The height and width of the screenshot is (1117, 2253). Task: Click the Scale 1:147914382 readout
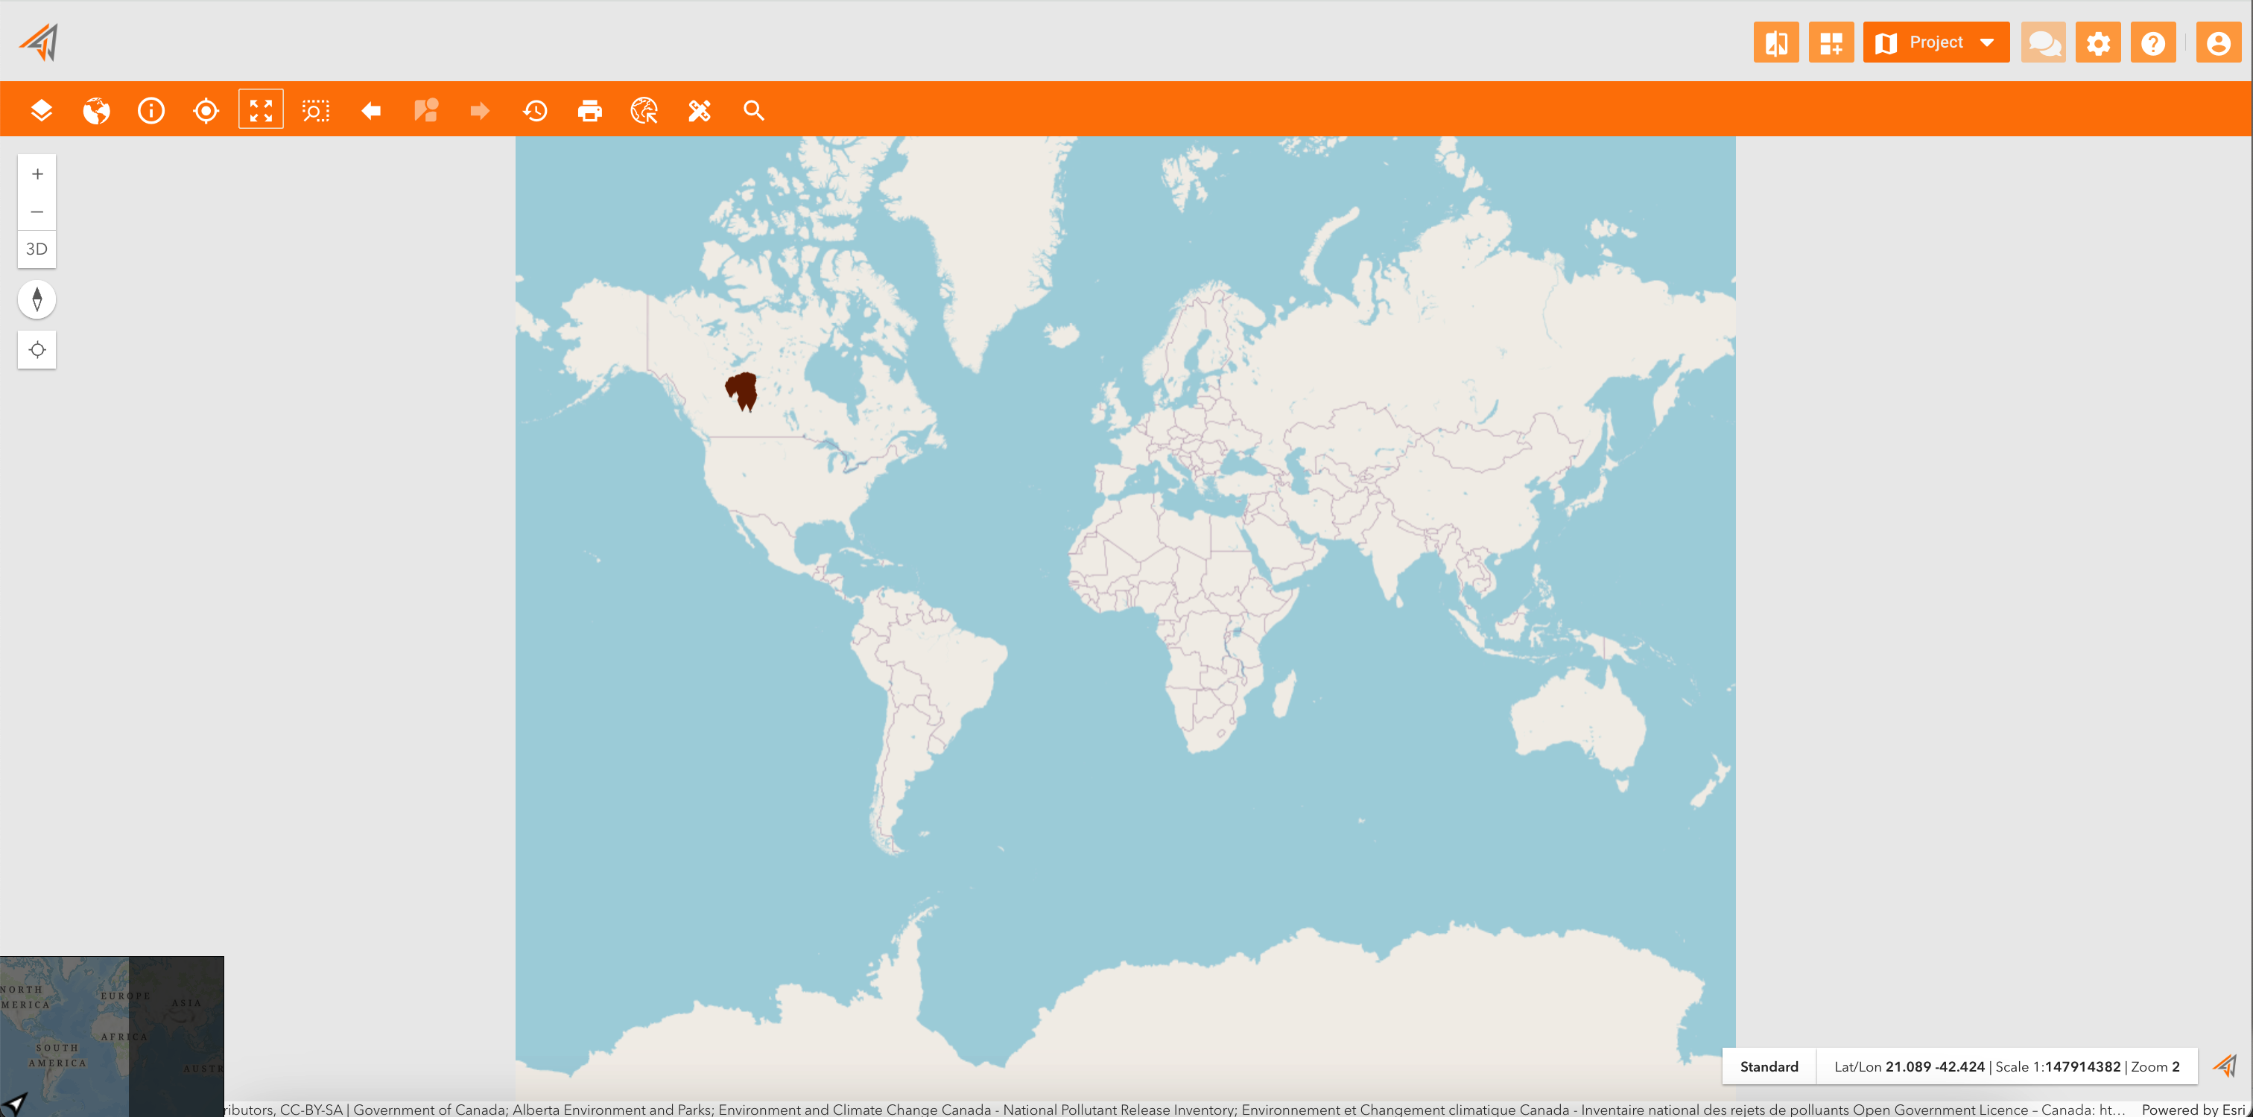pos(2058,1066)
